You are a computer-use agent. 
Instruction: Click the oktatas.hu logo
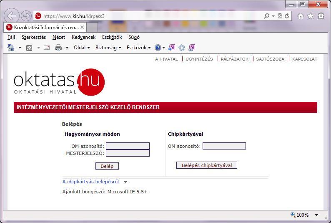click(59, 82)
